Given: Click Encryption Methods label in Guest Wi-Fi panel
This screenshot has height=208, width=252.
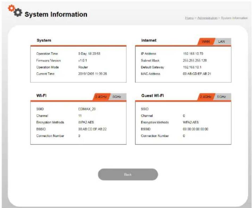Looking at the screenshot, I should [155, 122].
